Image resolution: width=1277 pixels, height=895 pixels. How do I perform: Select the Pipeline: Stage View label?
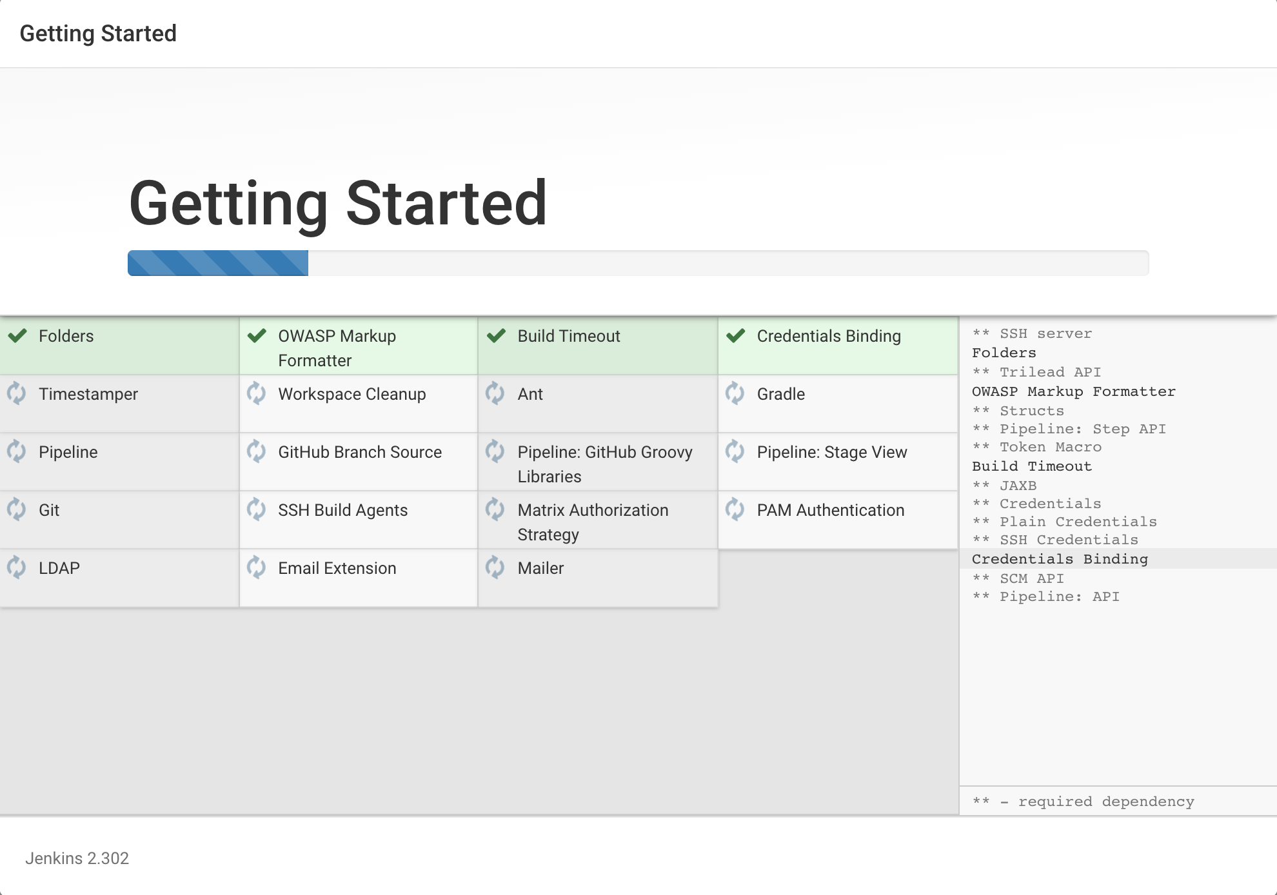coord(832,452)
